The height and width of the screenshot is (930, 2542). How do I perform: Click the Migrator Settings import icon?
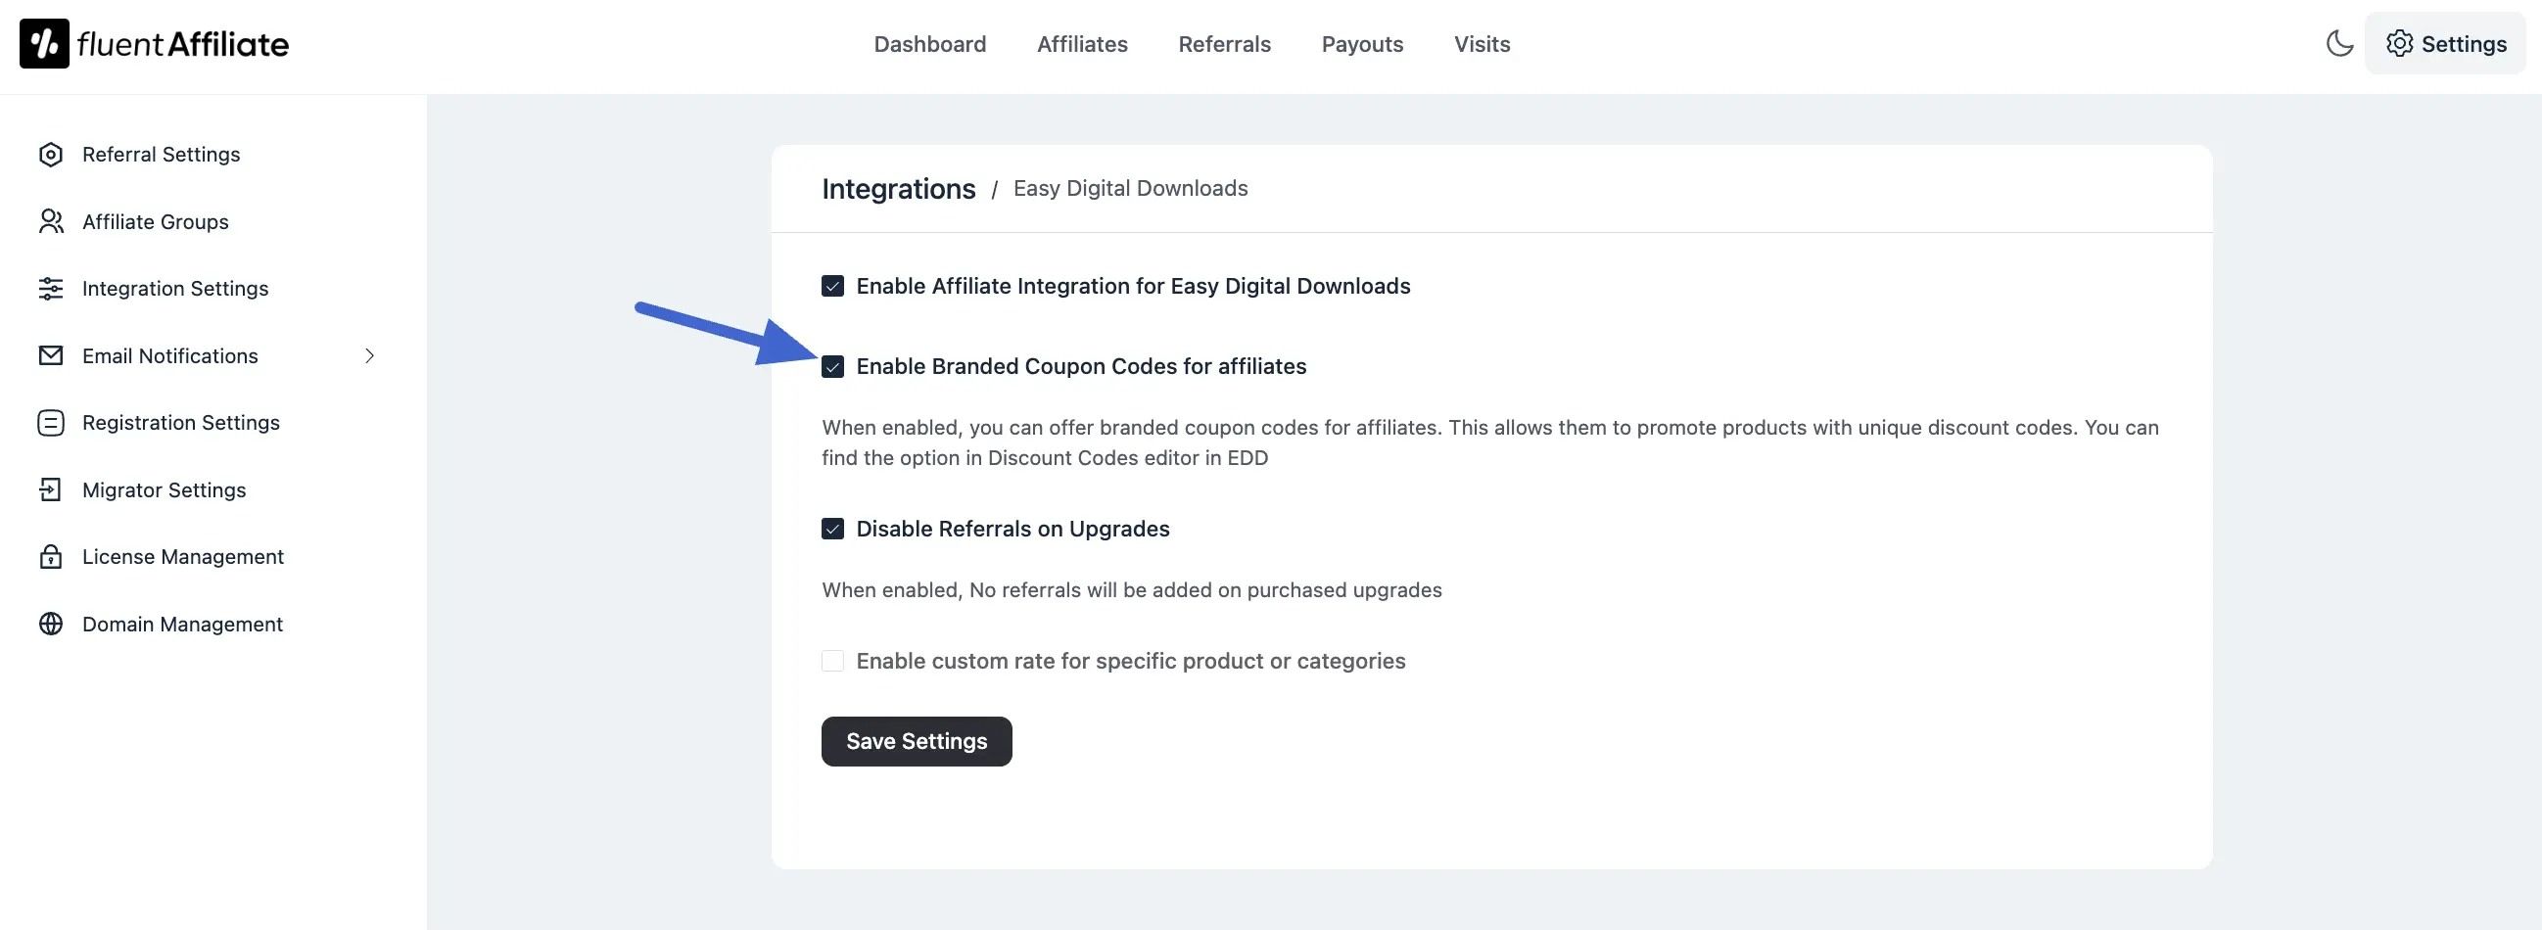(x=50, y=490)
